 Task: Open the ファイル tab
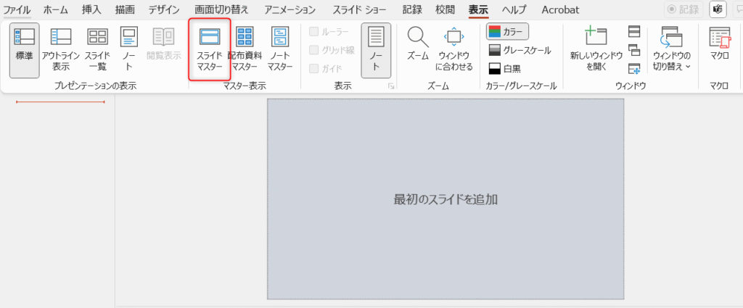point(17,9)
